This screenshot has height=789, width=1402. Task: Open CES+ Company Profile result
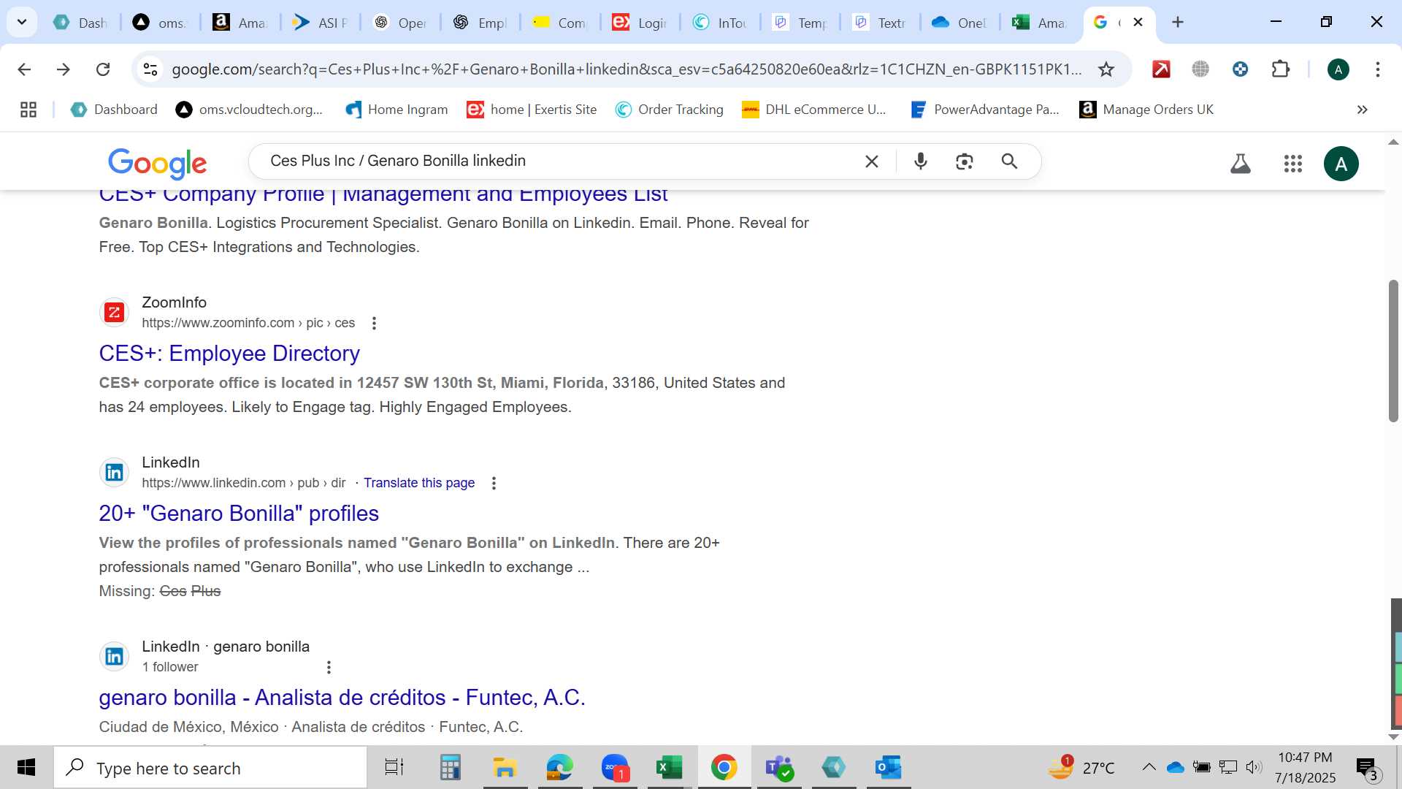(383, 196)
